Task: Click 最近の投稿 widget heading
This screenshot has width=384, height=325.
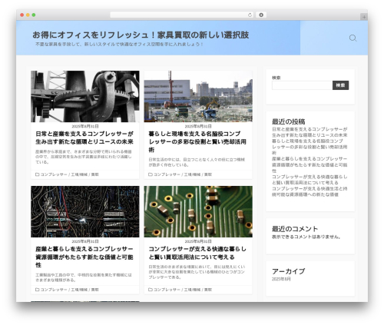Action: click(x=288, y=121)
